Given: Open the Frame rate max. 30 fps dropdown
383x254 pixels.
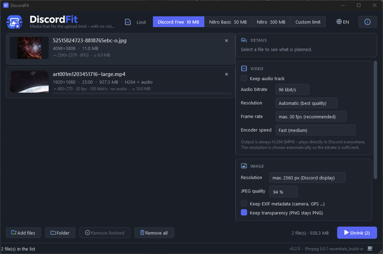Looking at the screenshot, I should (311, 117).
